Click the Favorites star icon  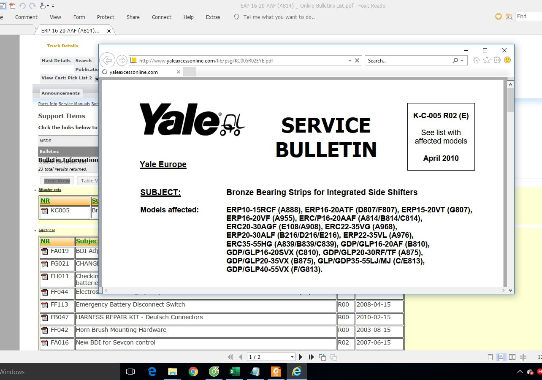(x=487, y=60)
